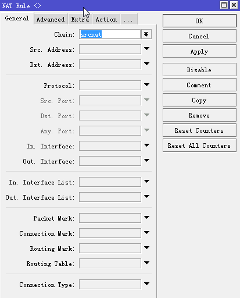Click the Apply button
Screen dimensions: 240x298
tap(199, 51)
